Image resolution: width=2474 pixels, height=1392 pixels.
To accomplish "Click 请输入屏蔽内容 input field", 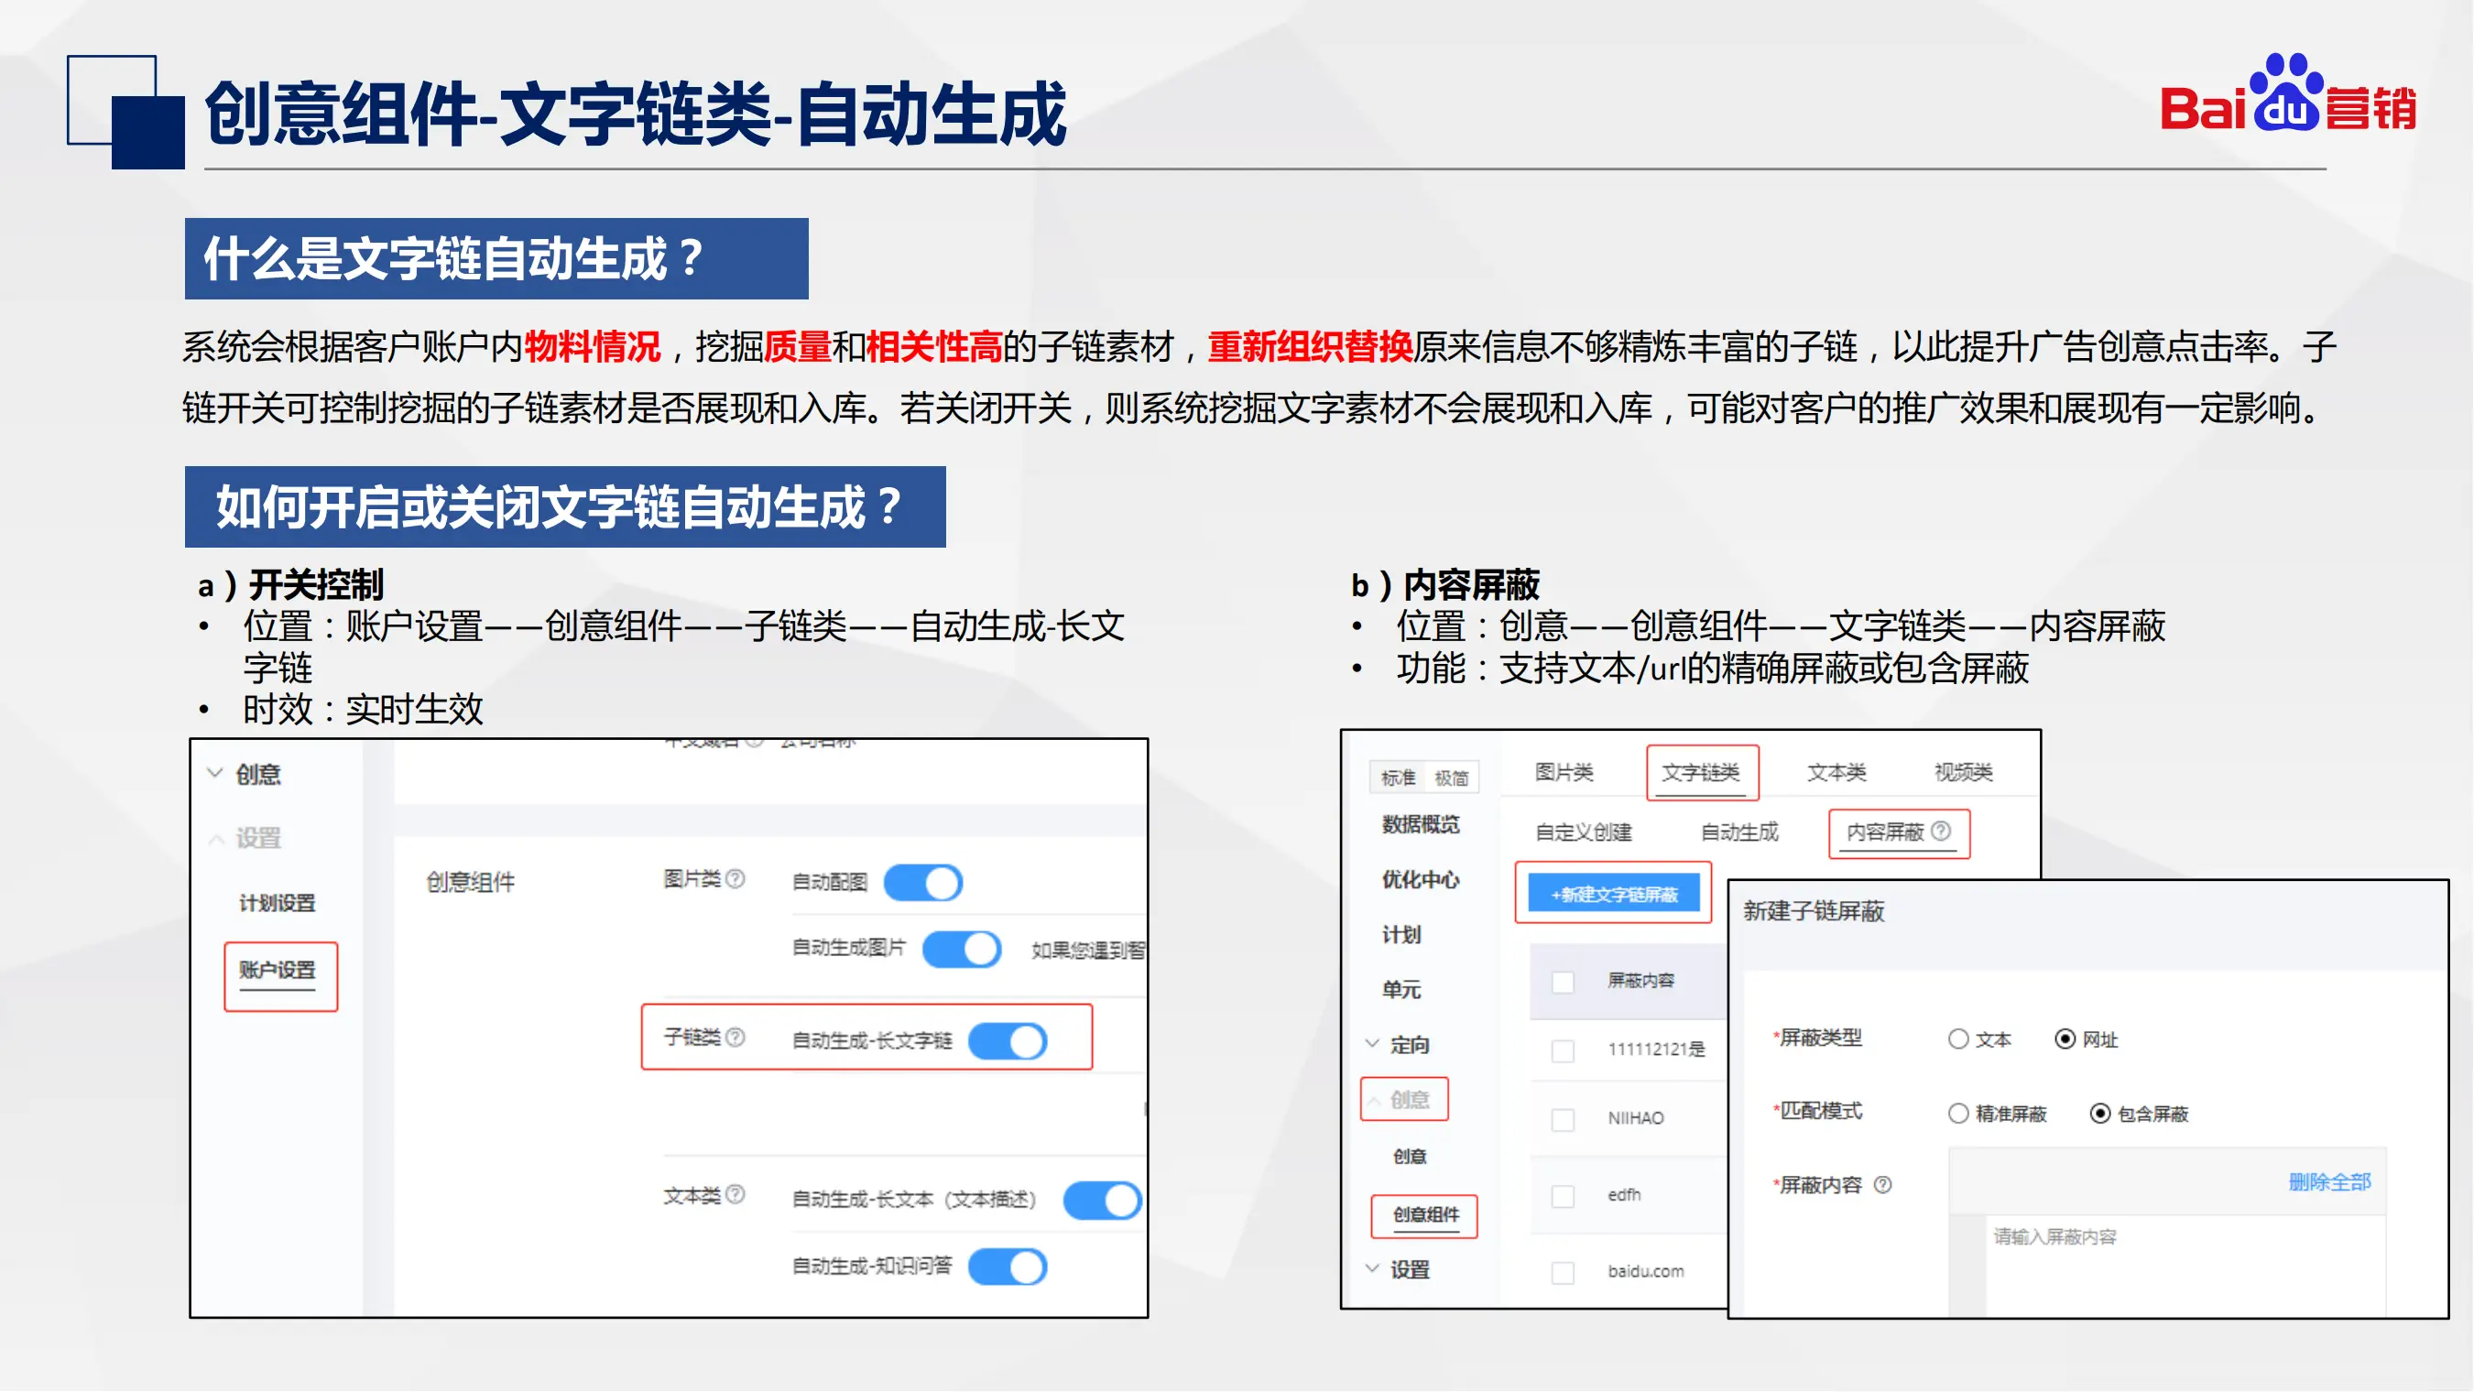I will click(x=2185, y=1266).
